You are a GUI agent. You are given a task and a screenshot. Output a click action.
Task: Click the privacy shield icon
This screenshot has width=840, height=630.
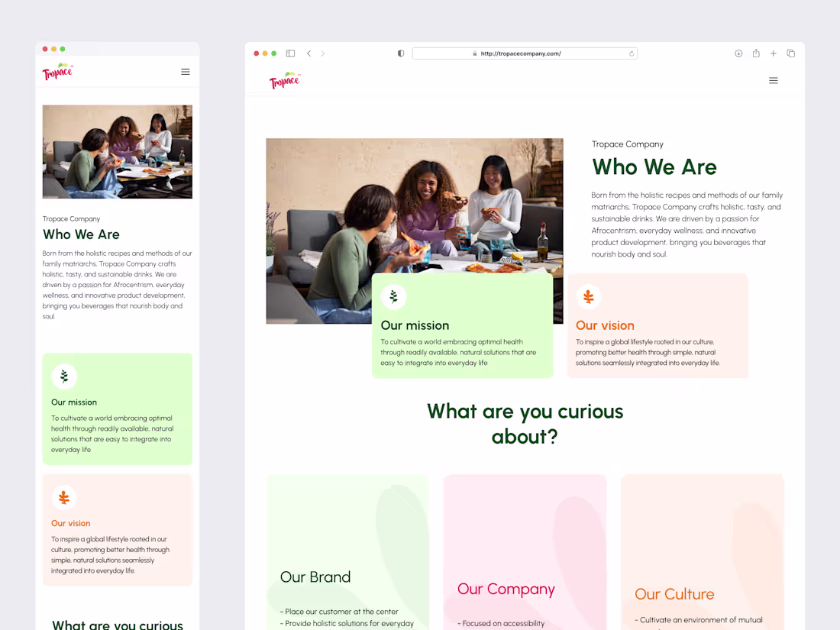[x=400, y=53]
